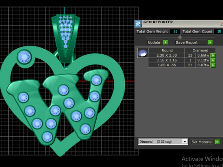Screen dimensions: 223x167
Task: Click the Round column header
Action: pyautogui.click(x=167, y=51)
